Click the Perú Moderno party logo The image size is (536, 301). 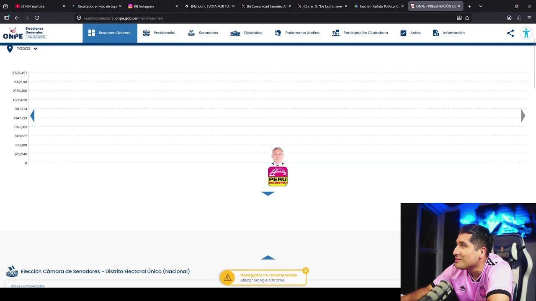pyautogui.click(x=278, y=176)
